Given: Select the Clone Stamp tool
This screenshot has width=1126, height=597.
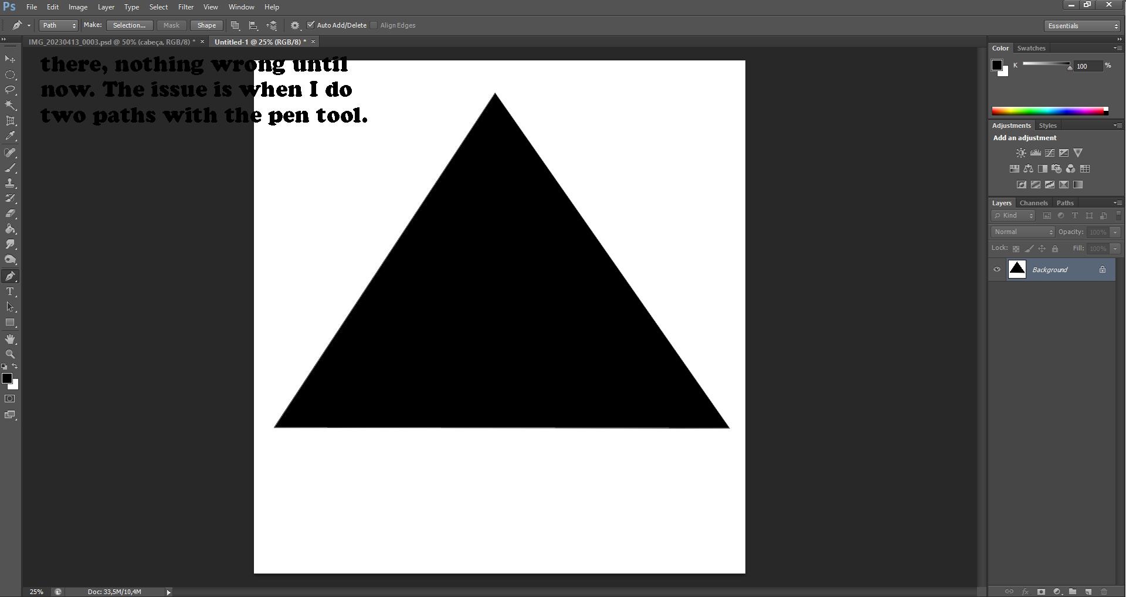Looking at the screenshot, I should pos(10,183).
